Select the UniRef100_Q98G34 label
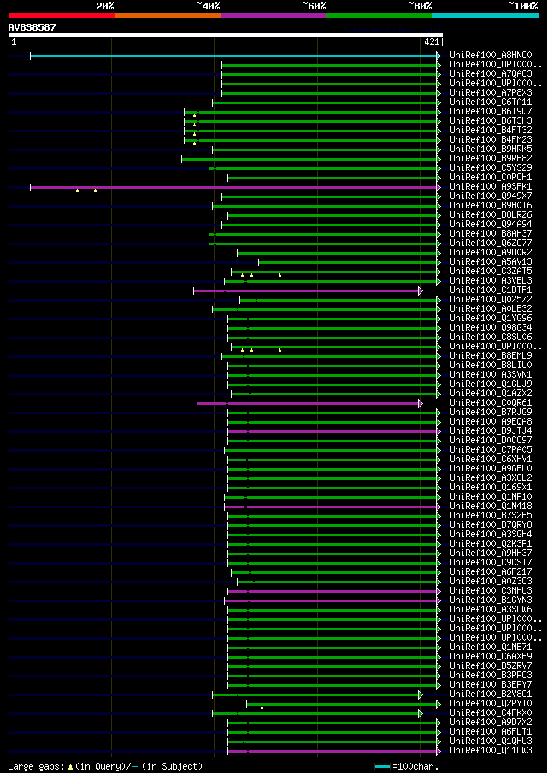The width and height of the screenshot is (547, 773). tap(491, 327)
